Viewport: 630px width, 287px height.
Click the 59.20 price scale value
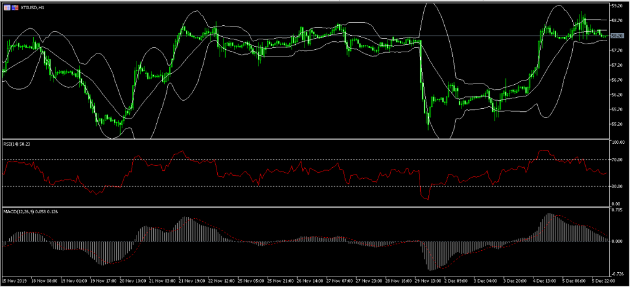[x=616, y=6]
